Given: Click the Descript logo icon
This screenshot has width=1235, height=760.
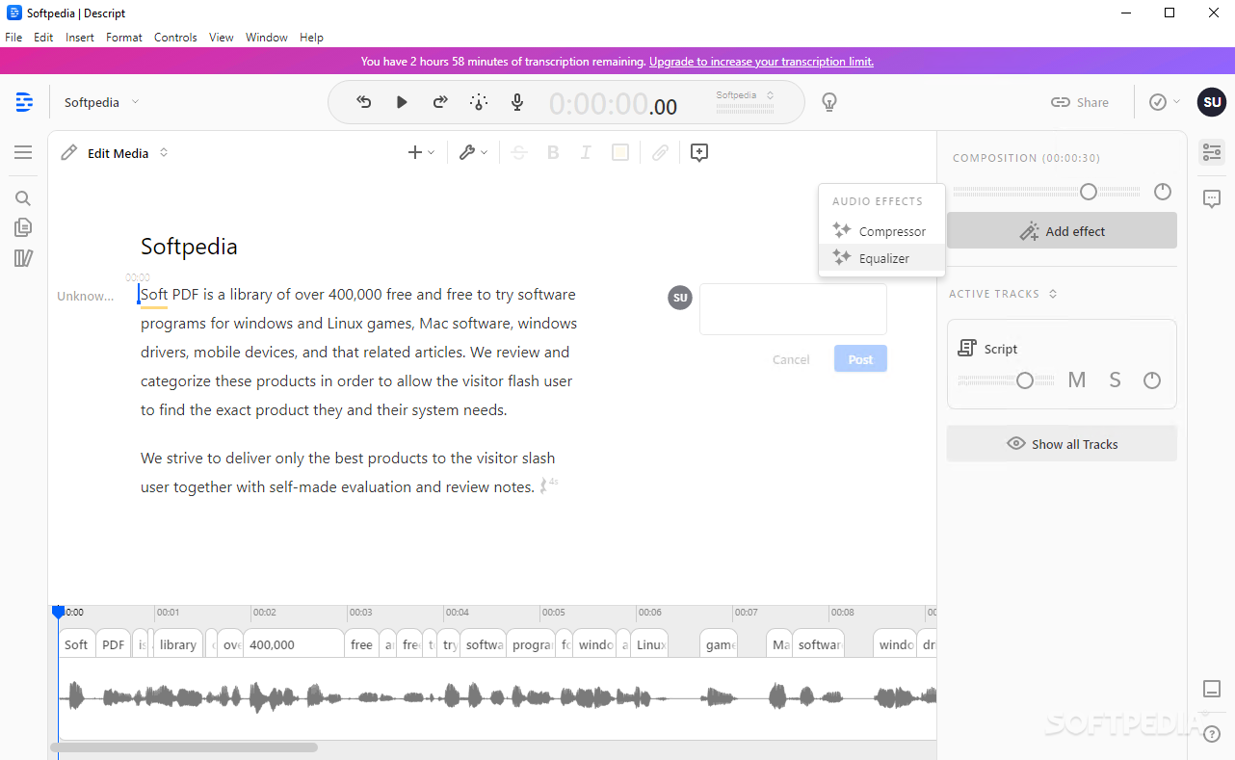Looking at the screenshot, I should (x=24, y=102).
